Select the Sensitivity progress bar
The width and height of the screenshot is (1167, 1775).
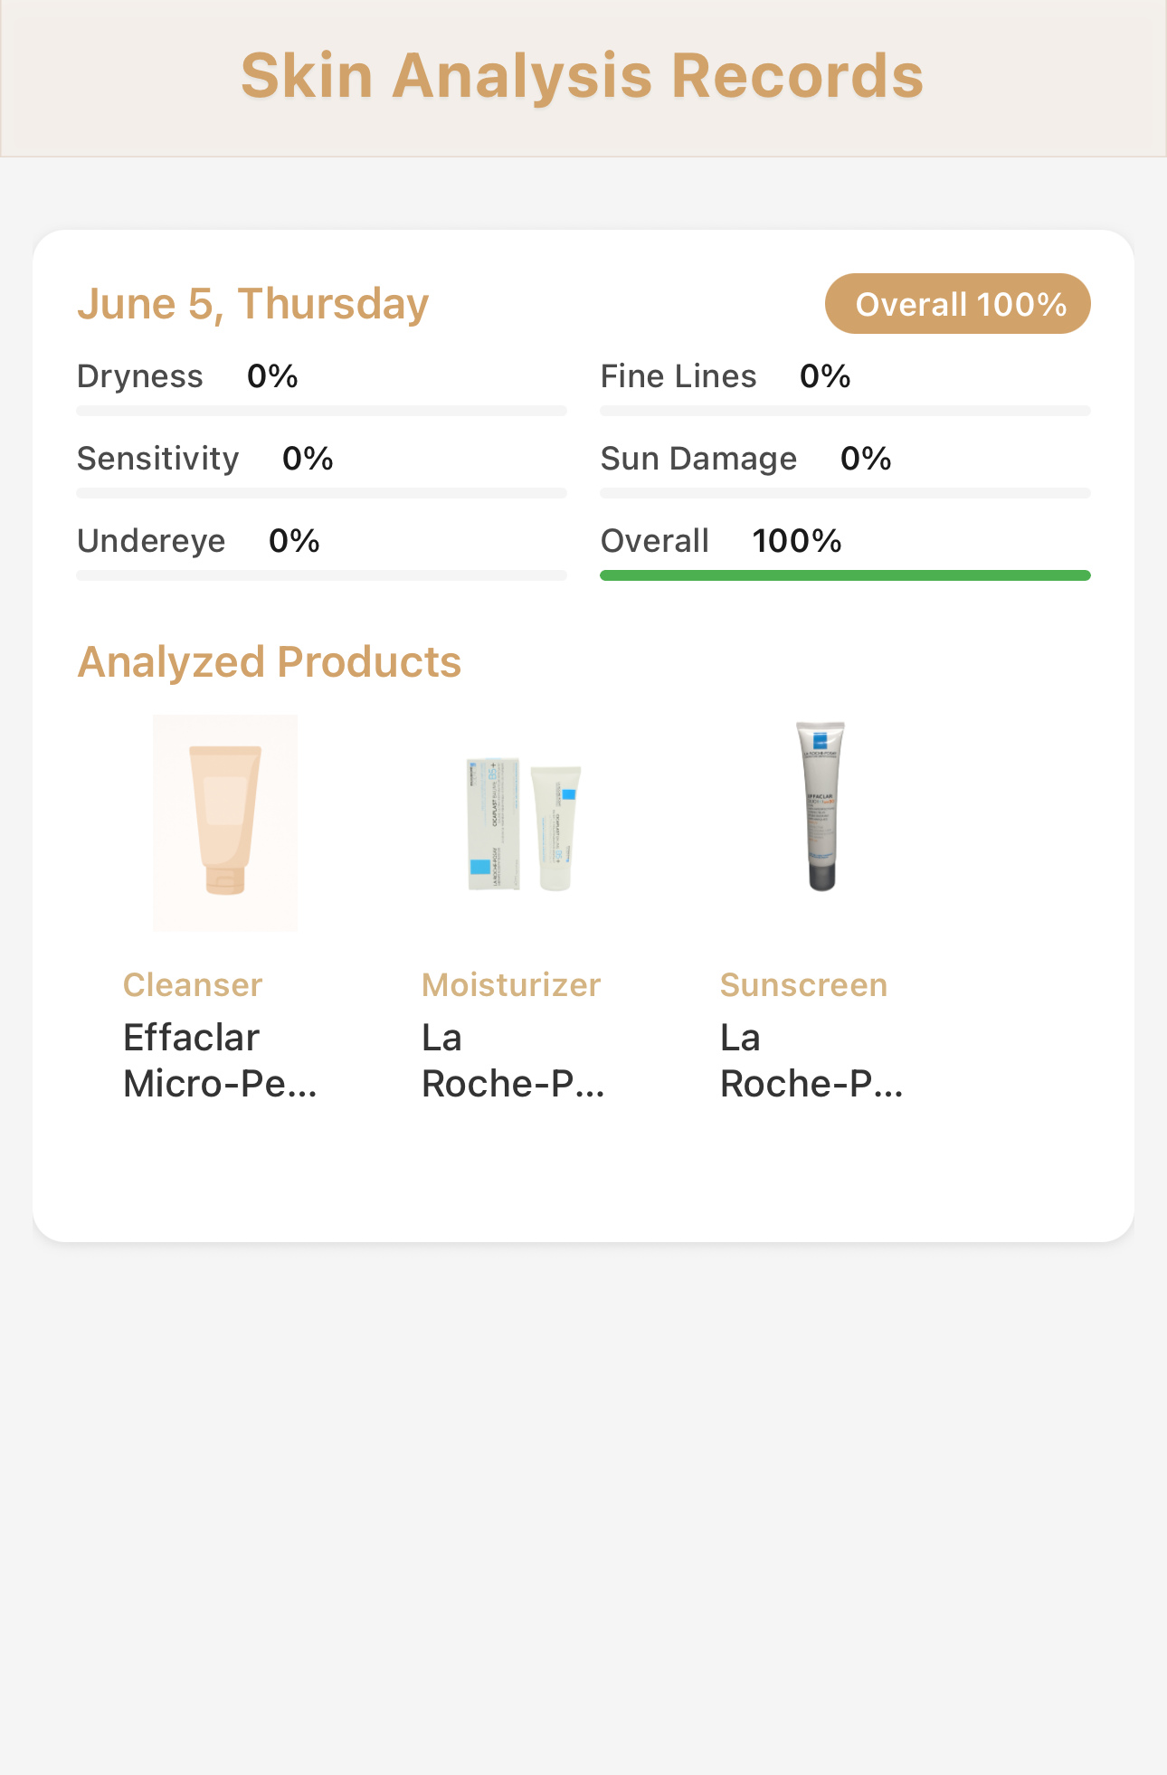coord(321,493)
